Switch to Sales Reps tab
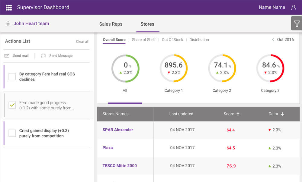Screen dimensions: 302x182 (x=111, y=24)
